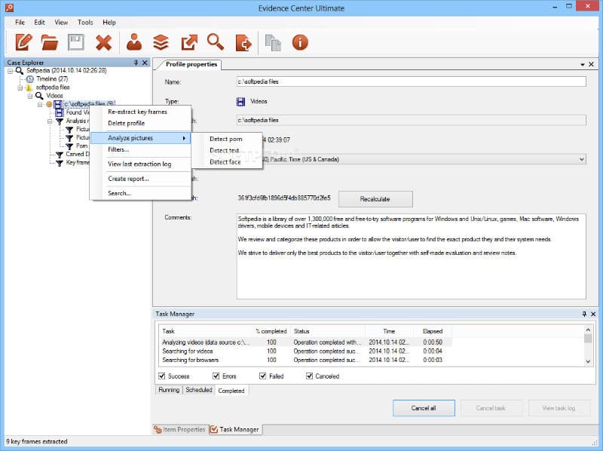Disable the Canceled checkbox
This screenshot has width=603, height=451.
pyautogui.click(x=310, y=376)
